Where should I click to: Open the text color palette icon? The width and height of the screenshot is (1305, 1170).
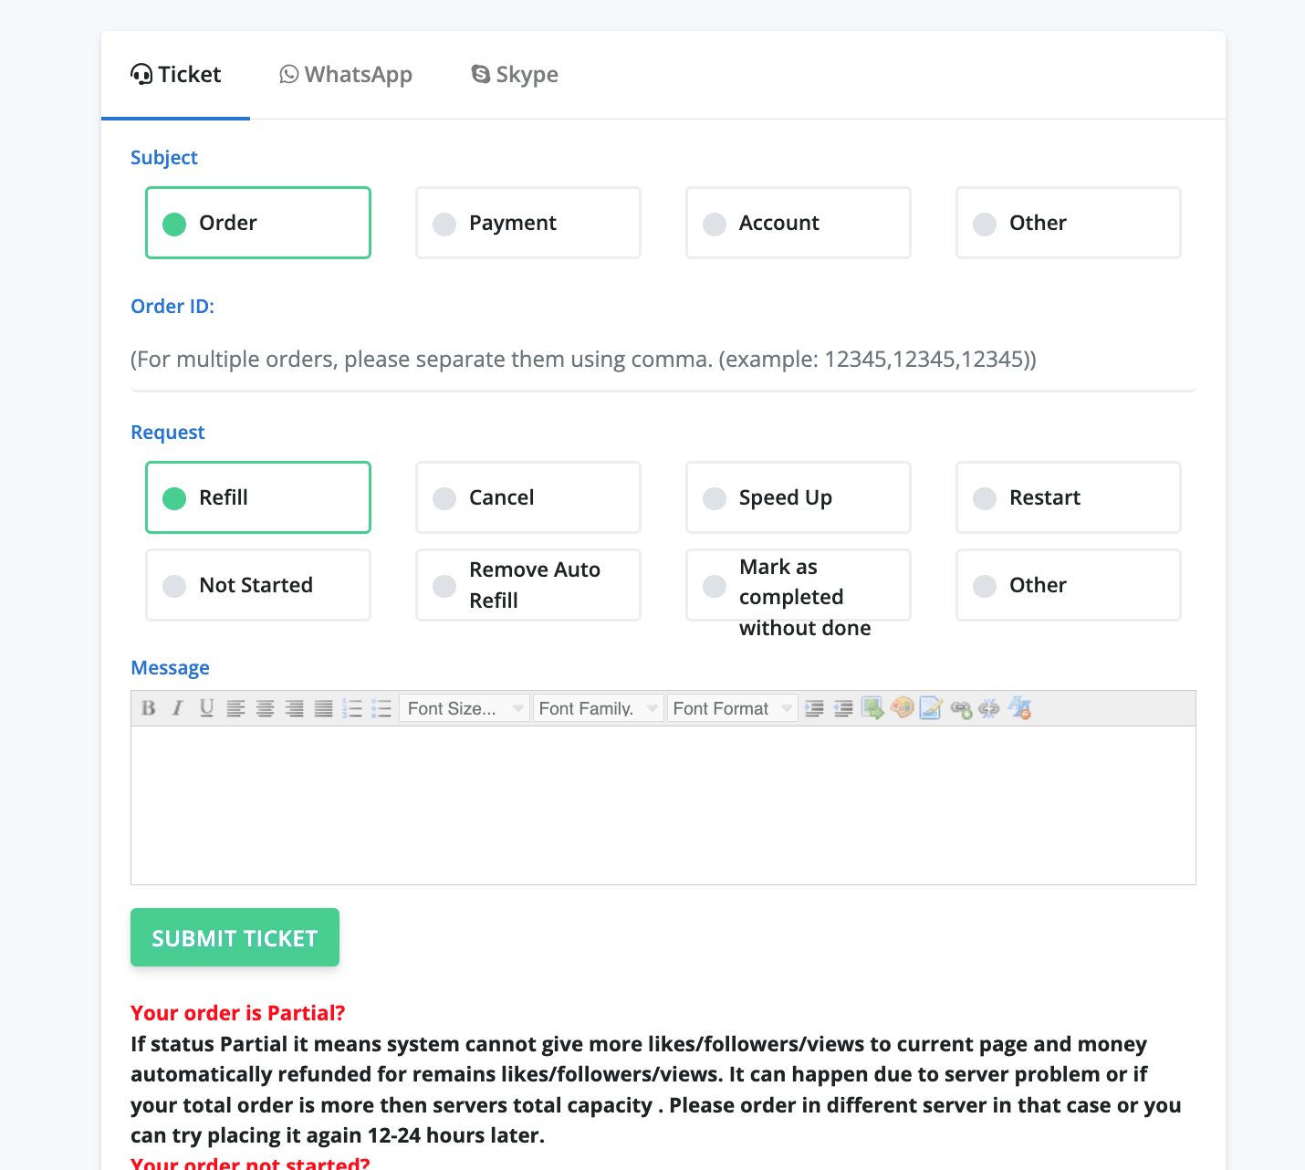click(903, 708)
